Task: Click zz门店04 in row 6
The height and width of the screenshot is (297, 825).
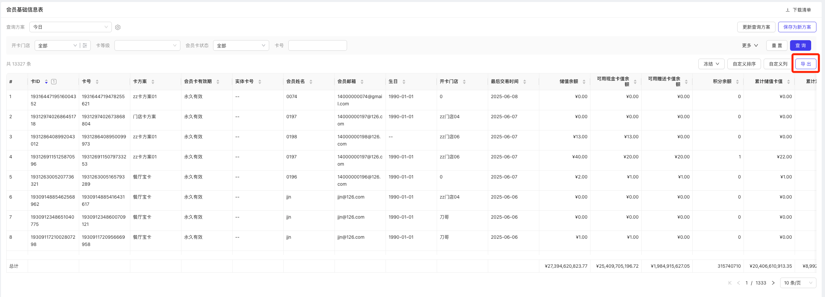Action: 449,197
